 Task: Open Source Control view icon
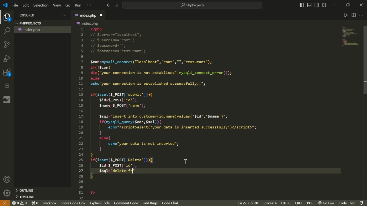click(7, 44)
